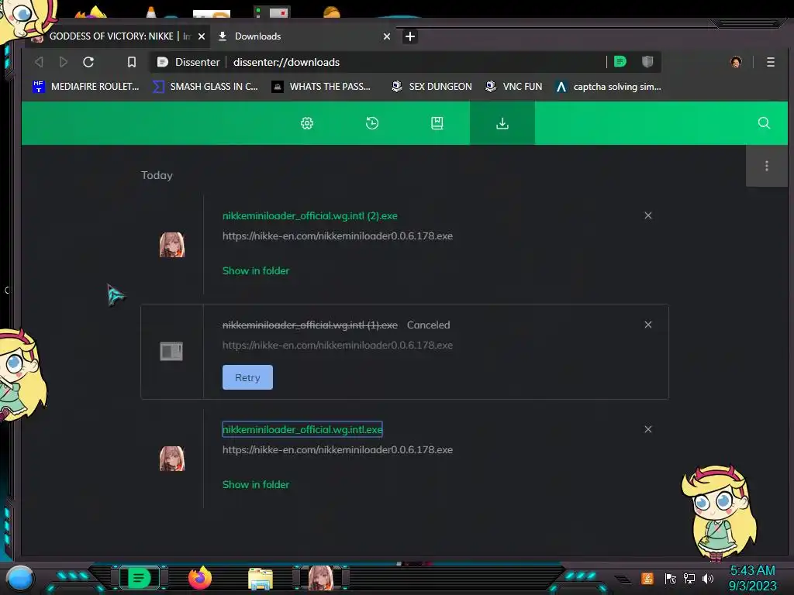Bookmark this page with bookmark icon
This screenshot has width=794, height=595.
tap(132, 62)
